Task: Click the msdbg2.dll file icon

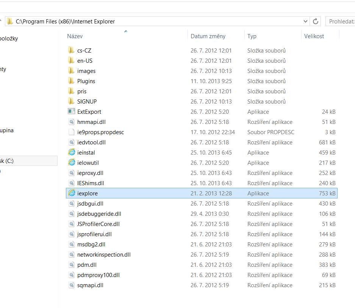Action: click(x=71, y=244)
